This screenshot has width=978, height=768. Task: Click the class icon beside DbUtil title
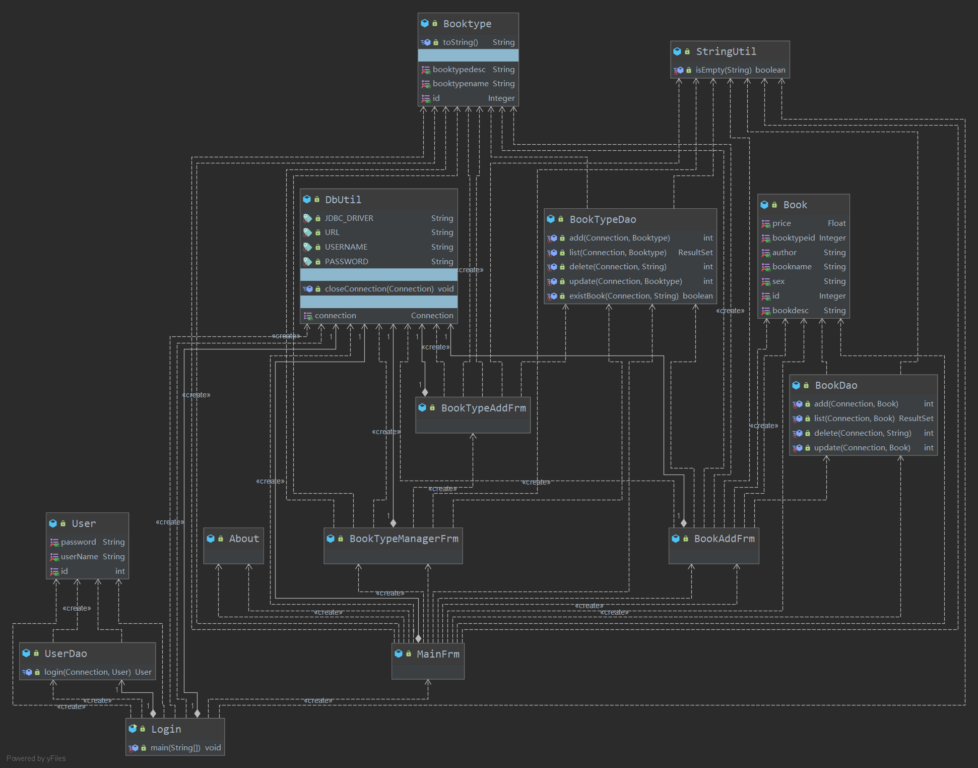click(307, 199)
